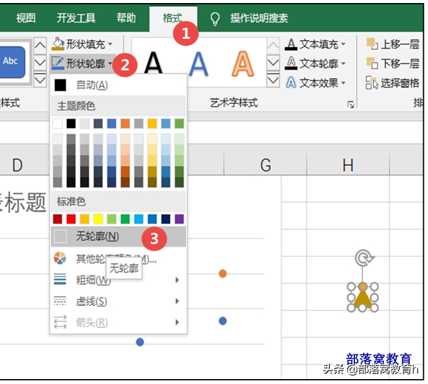The image size is (428, 384).
Task: Click the 粗细 line weight icon
Action: 60,279
